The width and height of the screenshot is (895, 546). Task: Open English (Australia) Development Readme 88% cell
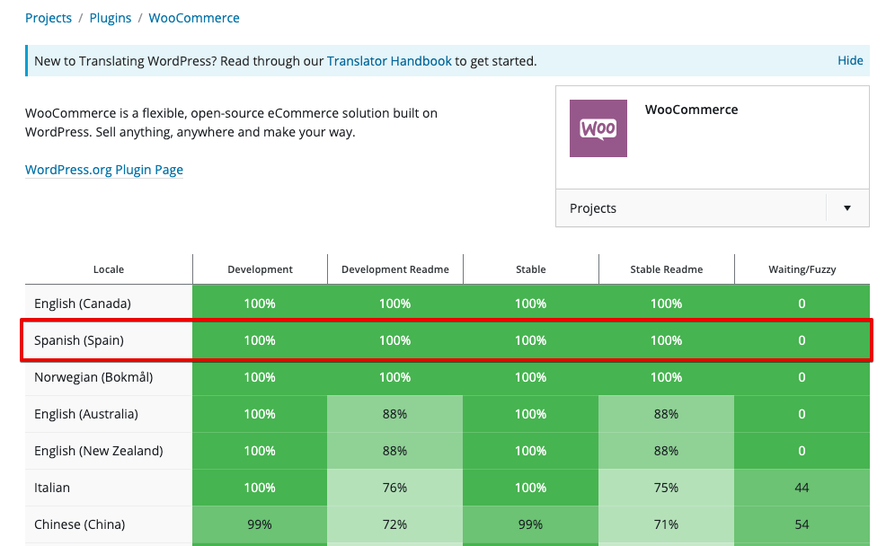pos(395,414)
